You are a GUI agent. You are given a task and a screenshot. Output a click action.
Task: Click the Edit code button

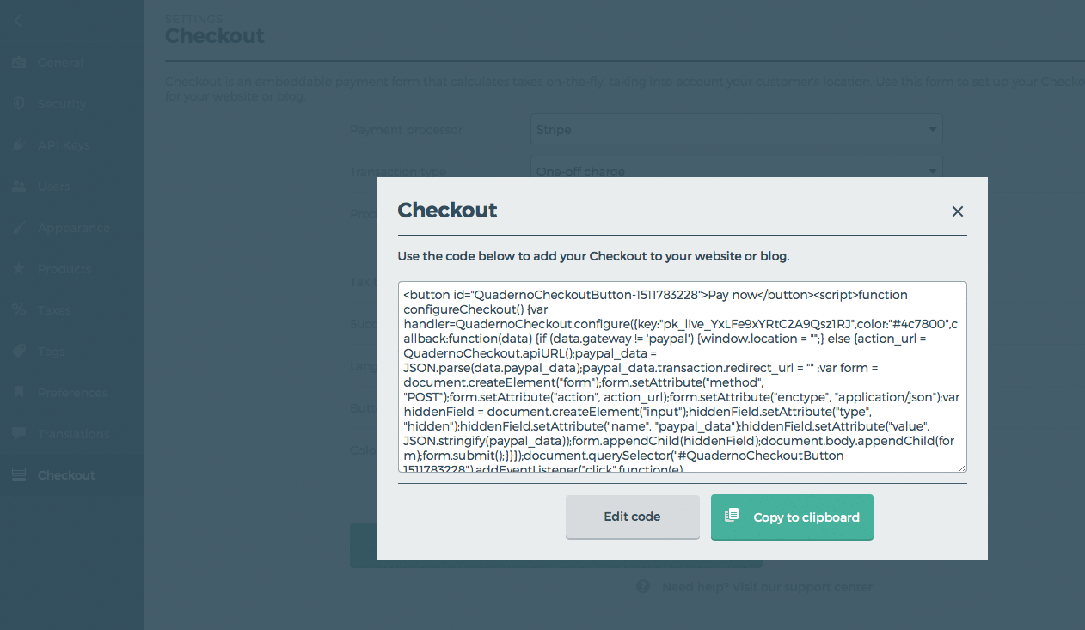[633, 517]
